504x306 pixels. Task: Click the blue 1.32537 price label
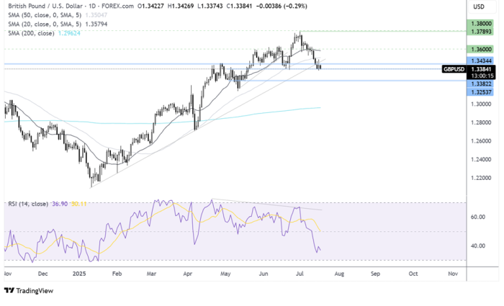[480, 92]
